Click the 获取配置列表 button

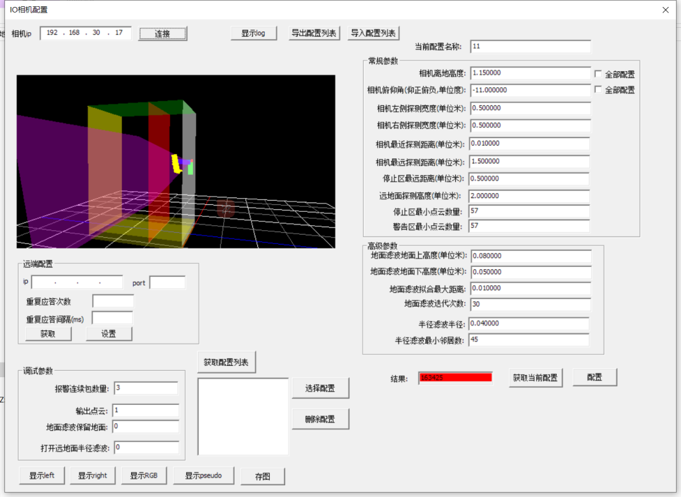tap(226, 362)
